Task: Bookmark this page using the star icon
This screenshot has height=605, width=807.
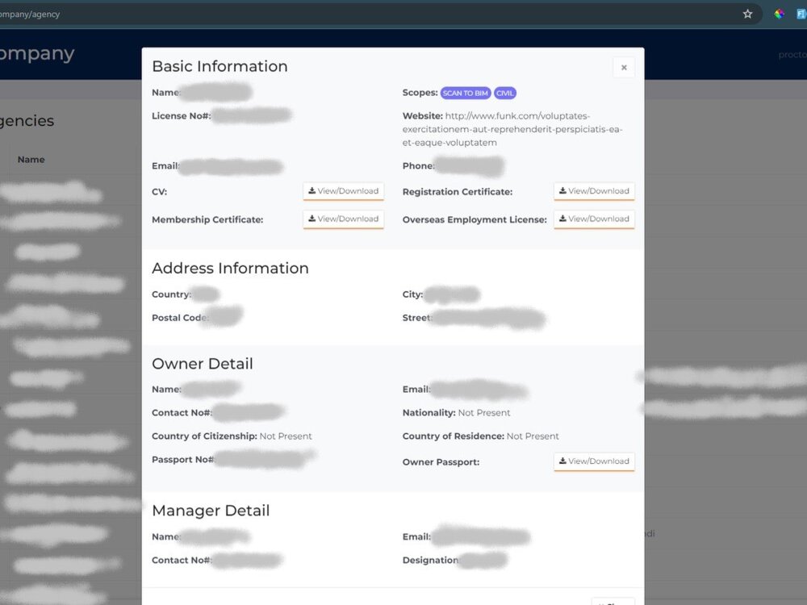Action: (747, 14)
